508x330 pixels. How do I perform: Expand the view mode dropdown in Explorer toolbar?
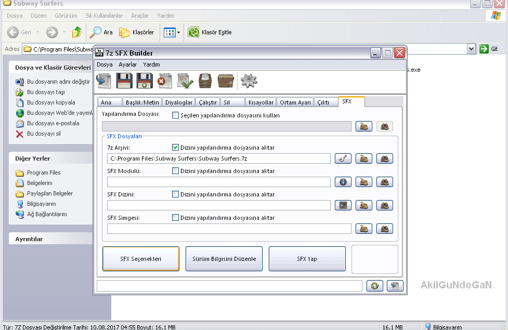178,33
